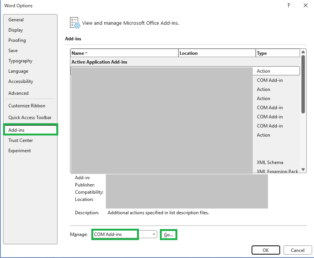Sort add-ins by Type column
Image resolution: width=314 pixels, height=258 pixels.
278,53
